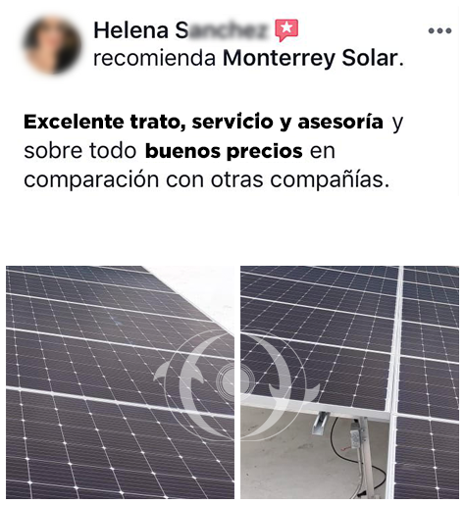Click the red star recommendation badge
Image resolution: width=465 pixels, height=505 pixels.
pos(286,30)
